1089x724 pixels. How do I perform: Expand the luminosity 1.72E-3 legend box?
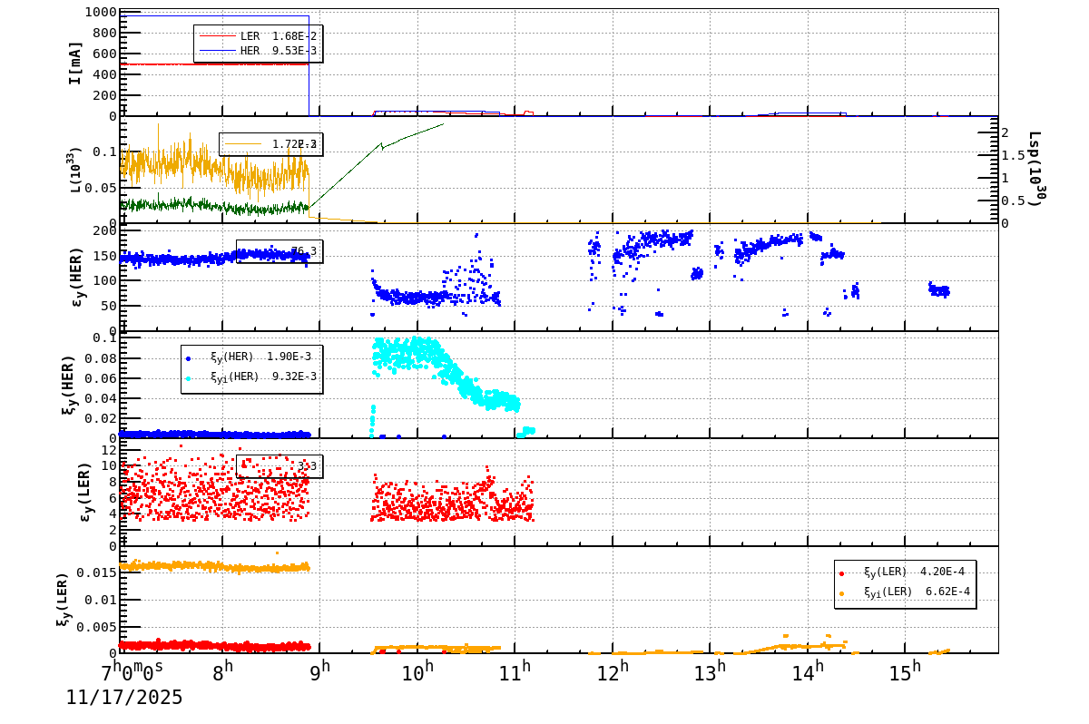(x=272, y=145)
